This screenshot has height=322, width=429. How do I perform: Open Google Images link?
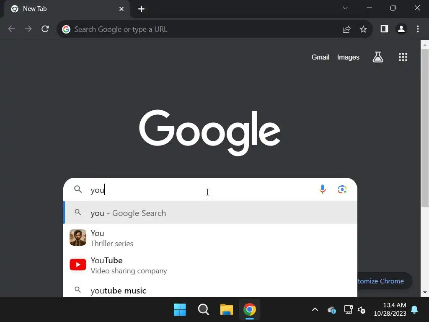[348, 57]
